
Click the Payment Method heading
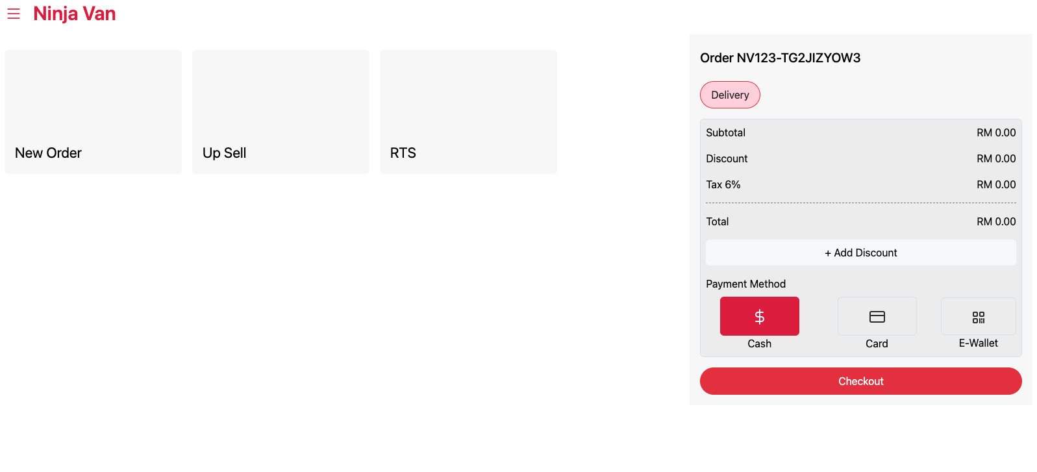click(x=745, y=284)
